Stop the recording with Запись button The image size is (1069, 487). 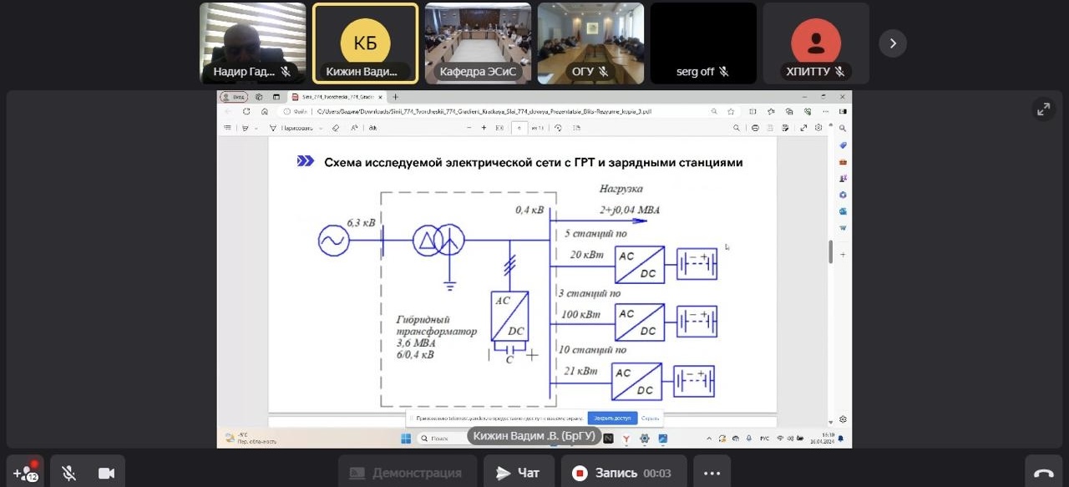tap(623, 473)
